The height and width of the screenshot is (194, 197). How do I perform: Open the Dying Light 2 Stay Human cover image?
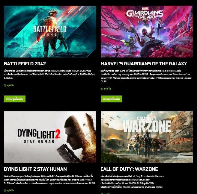coord(50,137)
